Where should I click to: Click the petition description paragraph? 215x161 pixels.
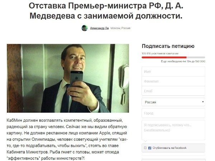(x=67, y=140)
